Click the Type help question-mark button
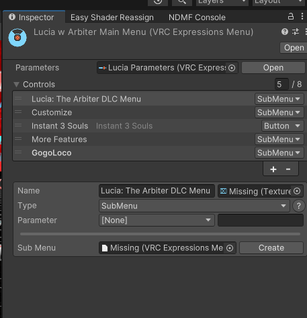 click(298, 206)
